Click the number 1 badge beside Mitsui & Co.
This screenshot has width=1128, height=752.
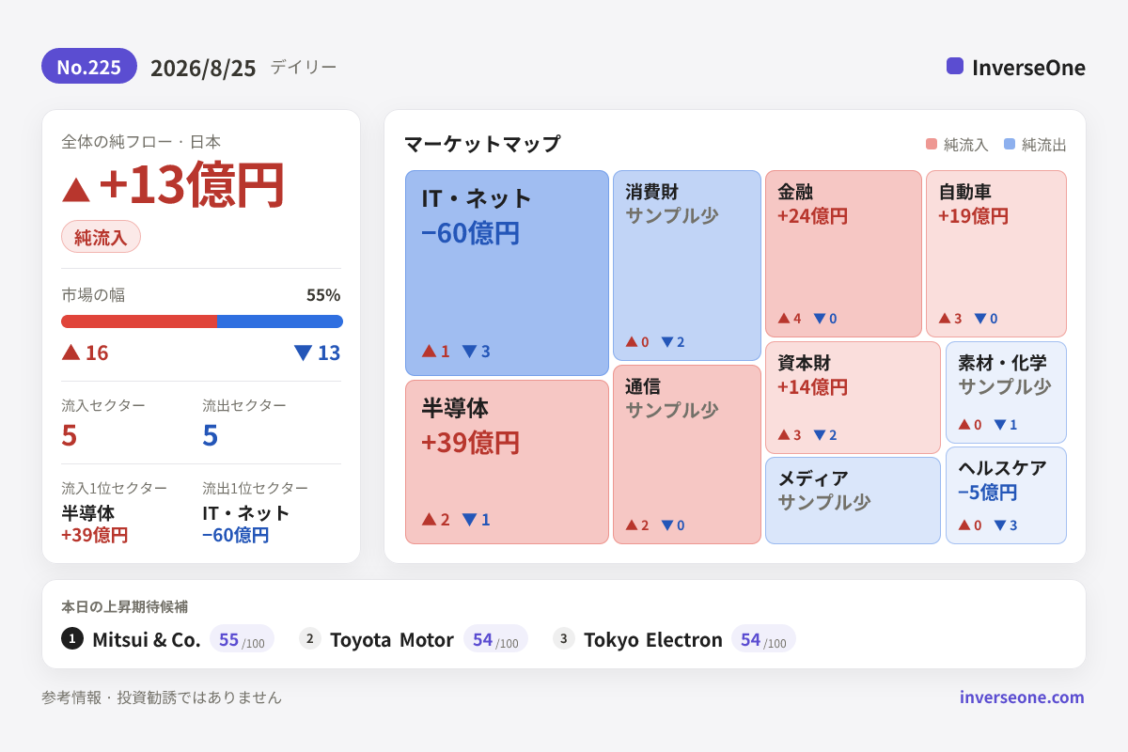[72, 638]
